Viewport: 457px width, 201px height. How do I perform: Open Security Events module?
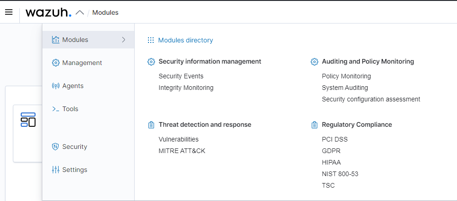(181, 76)
